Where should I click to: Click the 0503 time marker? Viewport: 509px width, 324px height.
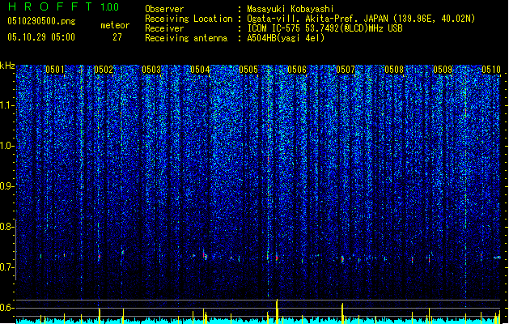[x=151, y=70]
